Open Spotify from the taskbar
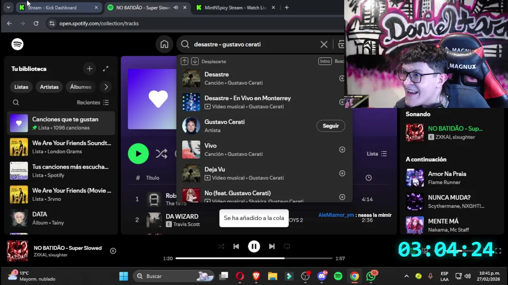Viewport: 508px width, 285px height. click(338, 276)
